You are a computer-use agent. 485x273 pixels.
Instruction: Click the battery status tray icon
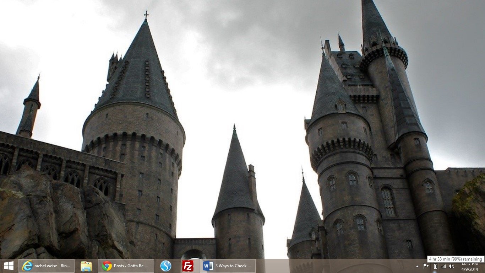435,266
